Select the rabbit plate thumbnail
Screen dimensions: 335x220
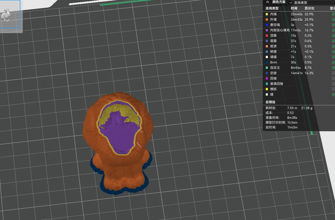(10, 14)
